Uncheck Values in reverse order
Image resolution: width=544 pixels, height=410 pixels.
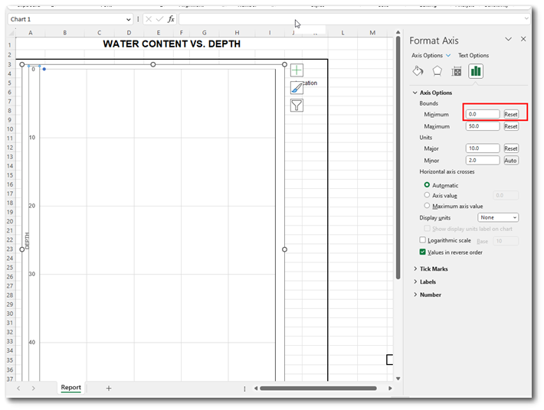tap(423, 252)
